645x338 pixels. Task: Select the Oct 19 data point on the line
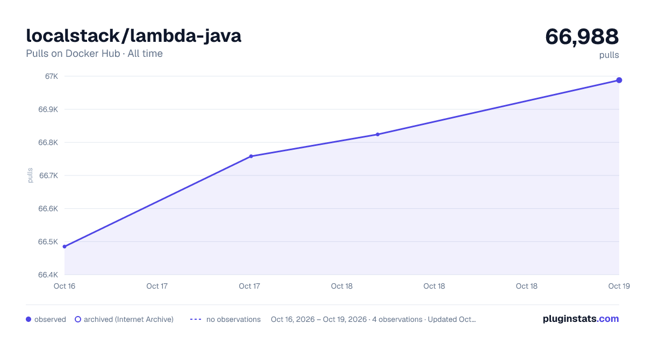[619, 80]
